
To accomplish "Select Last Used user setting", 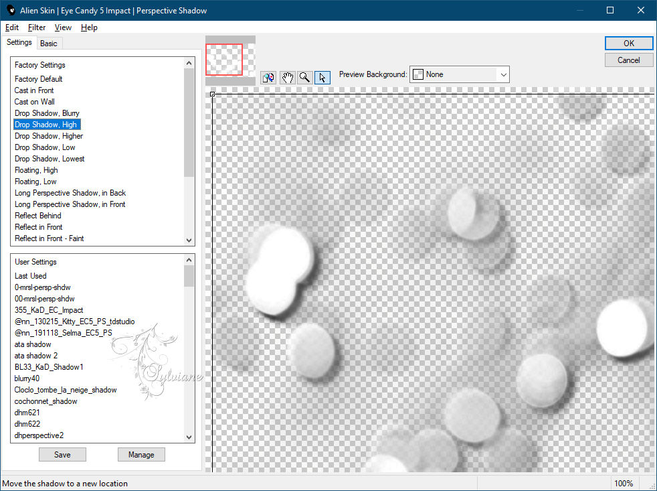I will [30, 276].
